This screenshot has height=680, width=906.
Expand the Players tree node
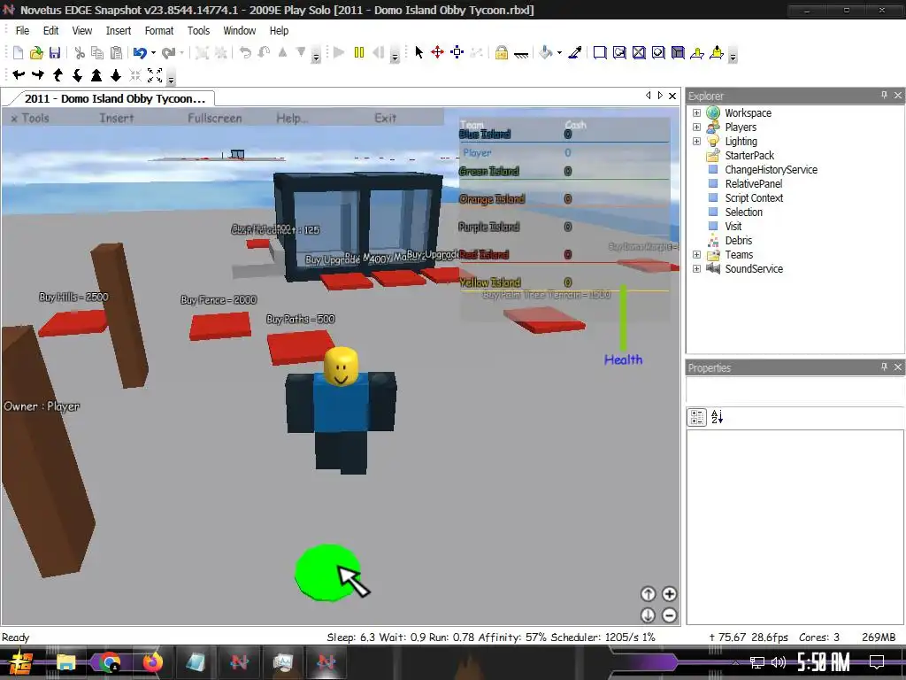click(x=697, y=127)
